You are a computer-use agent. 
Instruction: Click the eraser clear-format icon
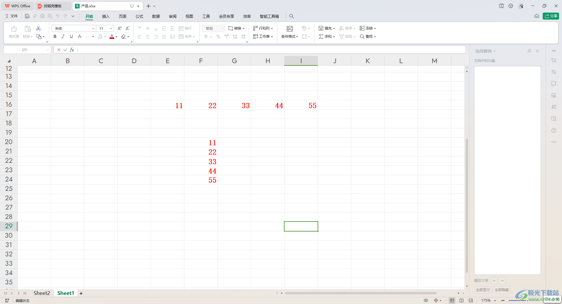[123, 37]
